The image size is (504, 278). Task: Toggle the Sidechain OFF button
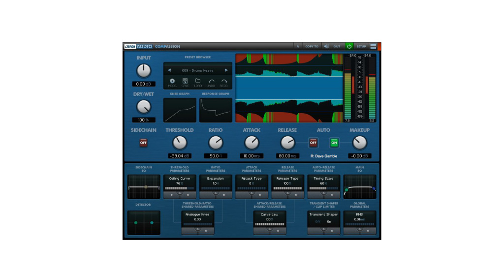click(x=143, y=143)
